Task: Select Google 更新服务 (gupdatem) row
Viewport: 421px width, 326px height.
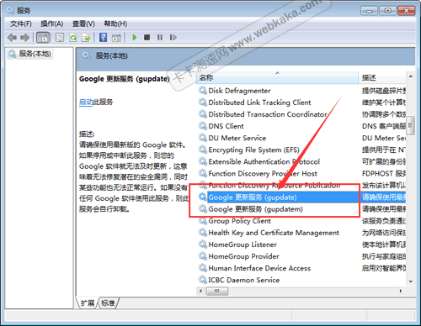Action: pyautogui.click(x=255, y=209)
